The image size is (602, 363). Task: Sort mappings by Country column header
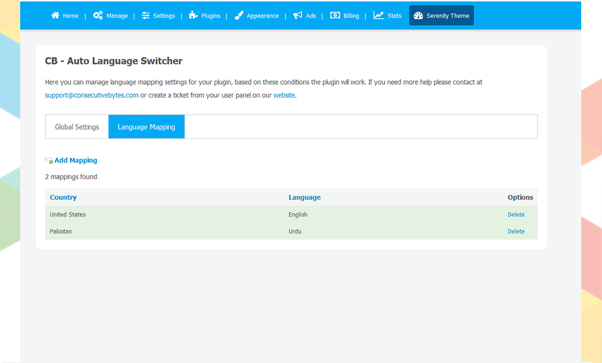tap(63, 197)
